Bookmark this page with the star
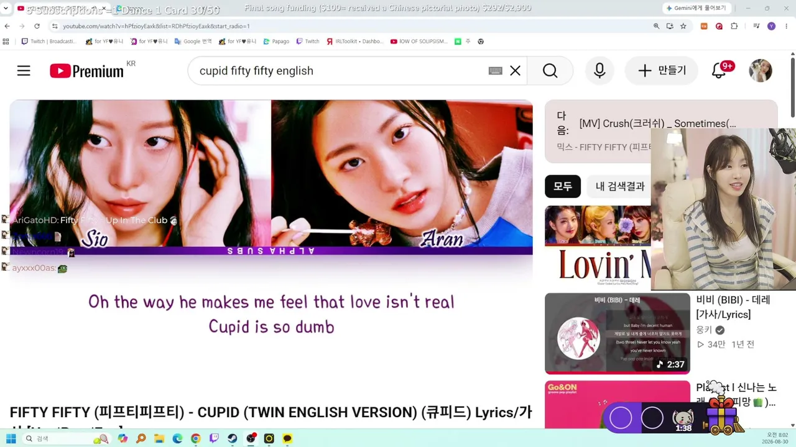 pyautogui.click(x=683, y=26)
